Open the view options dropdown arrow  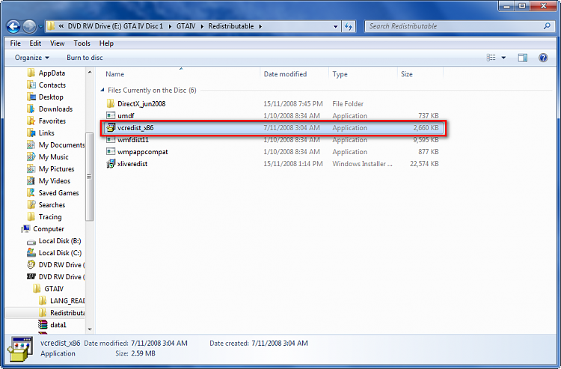[x=503, y=58]
